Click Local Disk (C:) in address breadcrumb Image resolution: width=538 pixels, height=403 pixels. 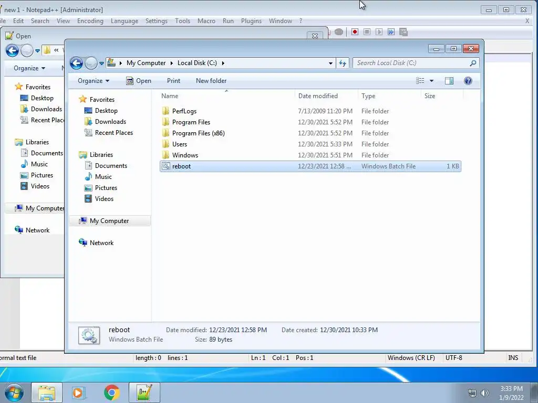coord(197,63)
